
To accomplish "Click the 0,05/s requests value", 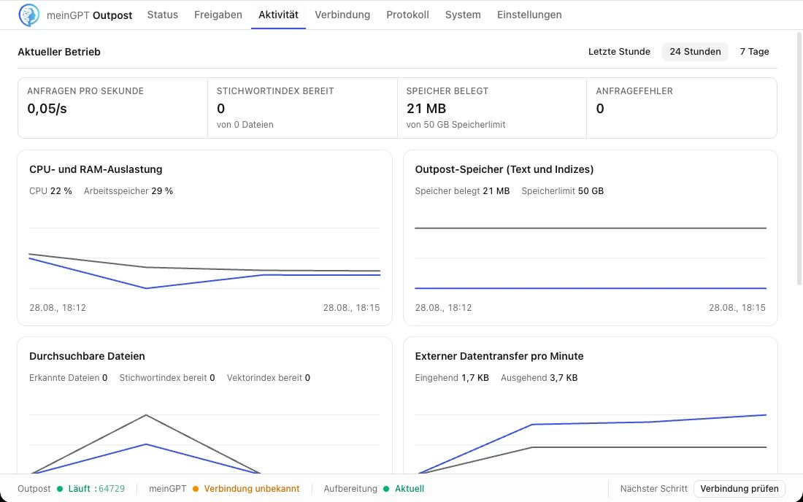I will pos(47,109).
